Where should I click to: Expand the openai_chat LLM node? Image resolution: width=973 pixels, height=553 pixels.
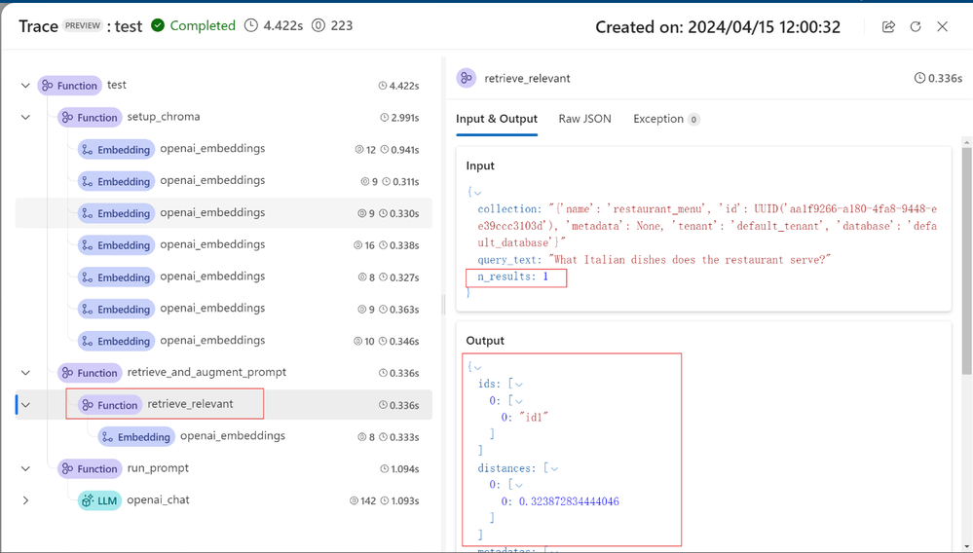pos(25,500)
